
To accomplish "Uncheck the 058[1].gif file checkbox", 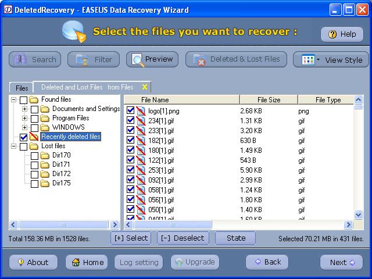I will [130, 189].
